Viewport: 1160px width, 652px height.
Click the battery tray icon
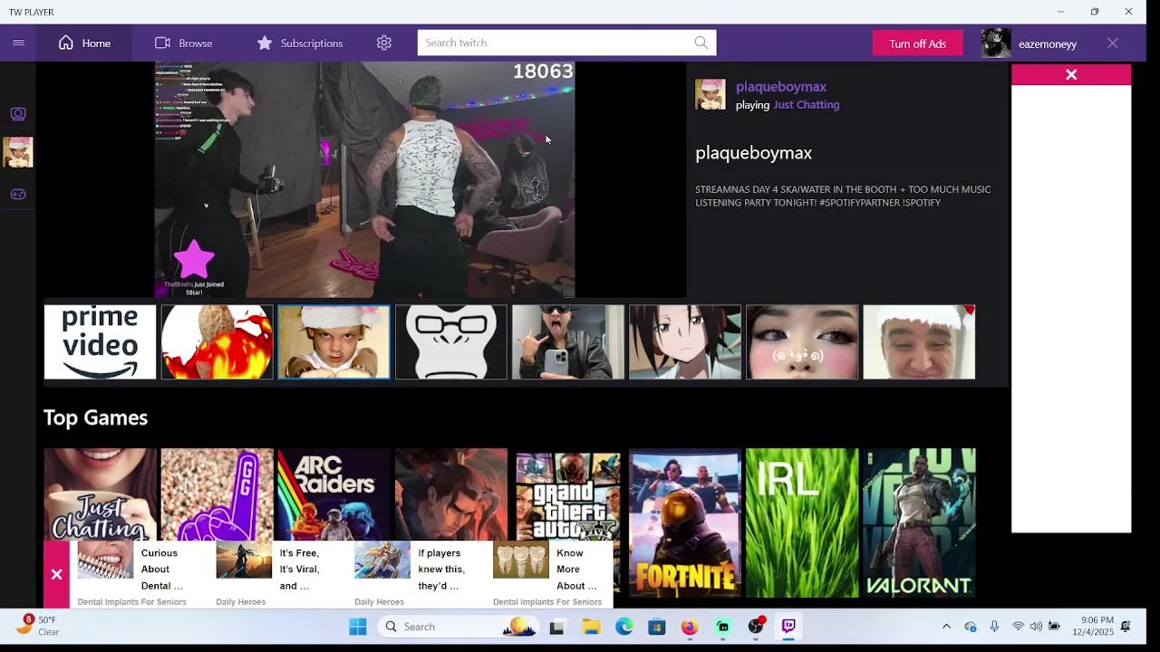(x=1054, y=627)
